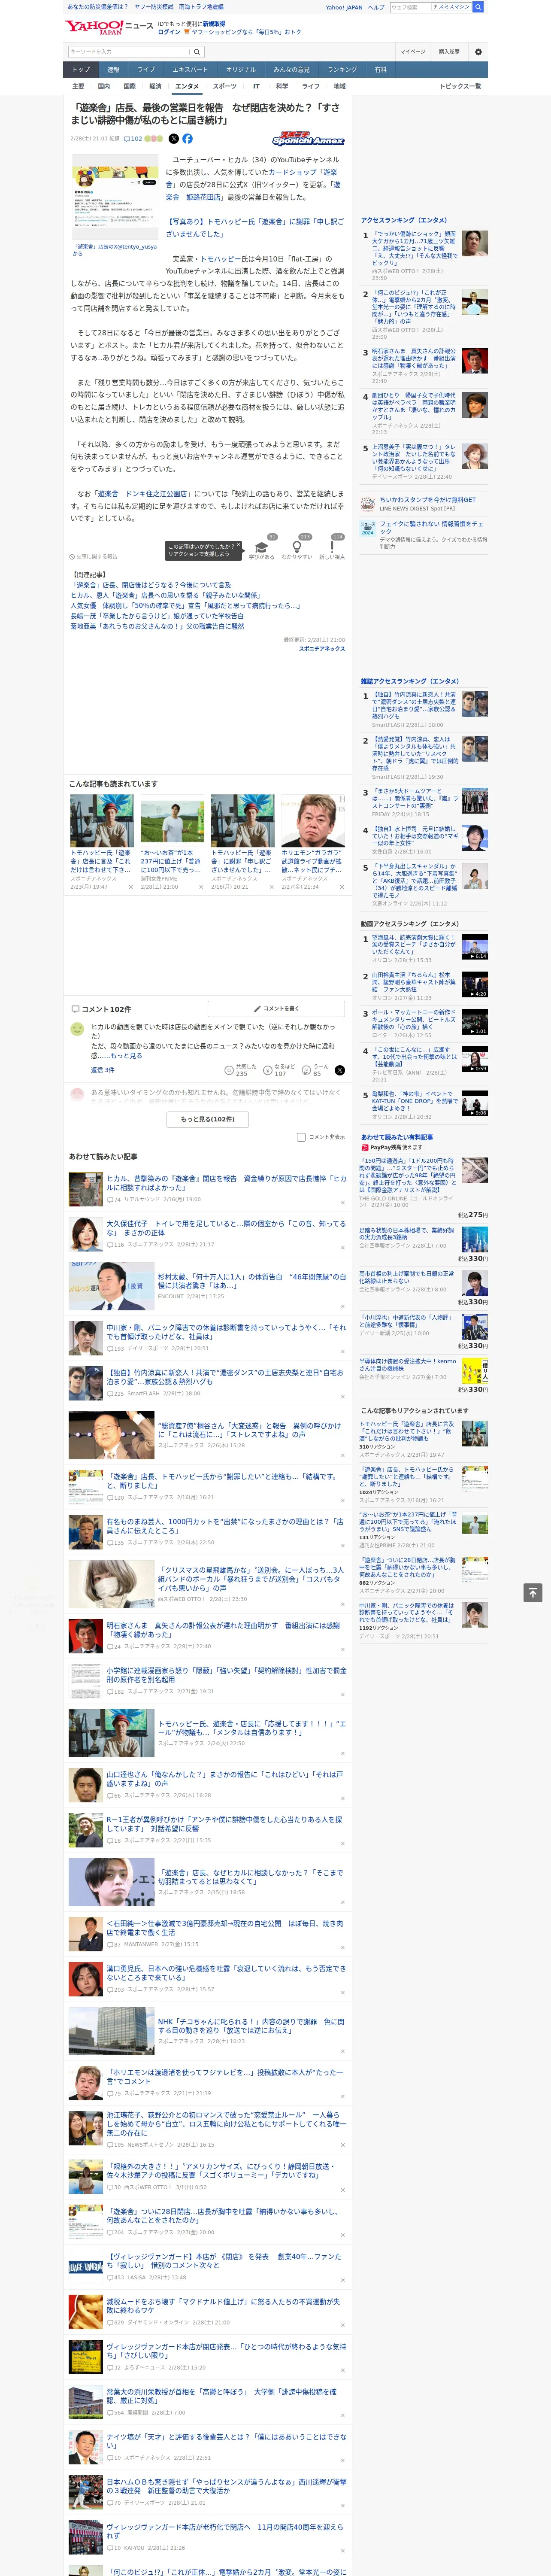Screen dimensions: 551x2576
Task: Click the web search magnifier button at top
Action: tap(478, 7)
